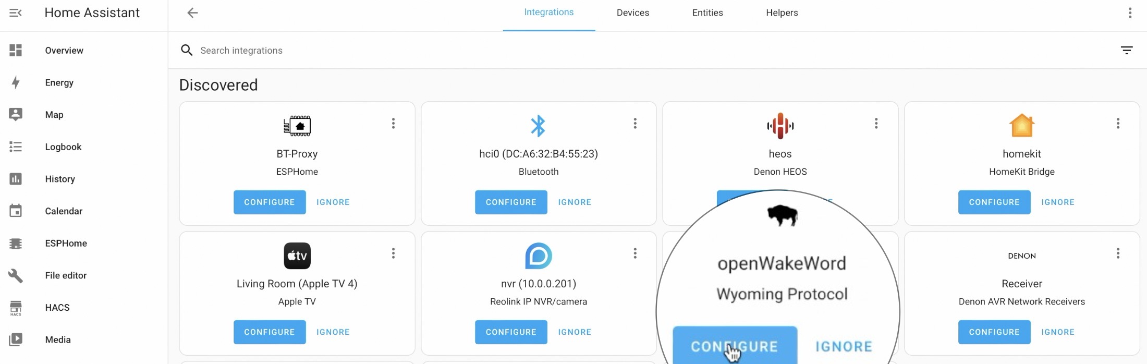
Task: Click the Denon HEOS label
Action: (x=780, y=172)
